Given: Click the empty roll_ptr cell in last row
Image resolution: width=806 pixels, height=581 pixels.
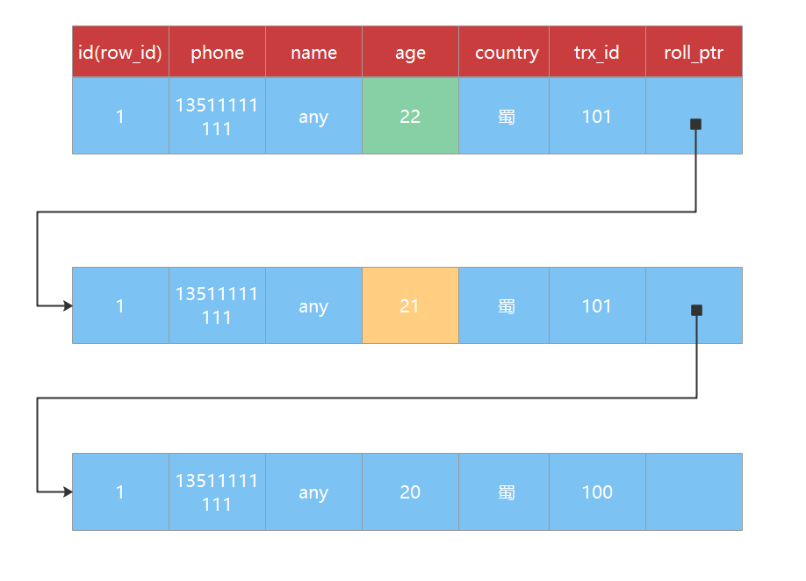Looking at the screenshot, I should 694,491.
